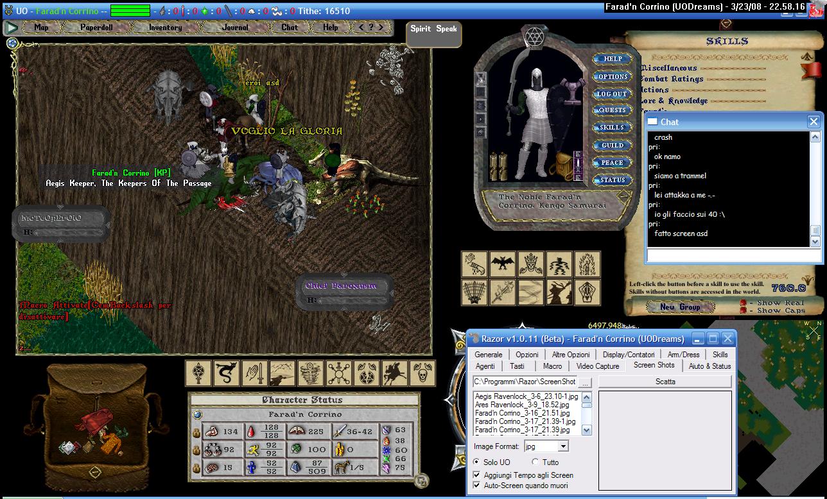Select the Solo UO radio button
The image size is (827, 499).
click(476, 462)
